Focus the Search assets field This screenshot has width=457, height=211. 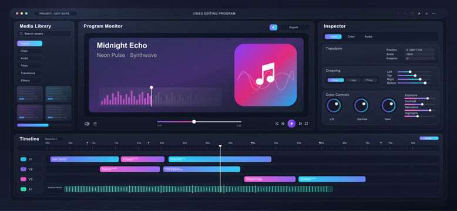click(x=44, y=34)
